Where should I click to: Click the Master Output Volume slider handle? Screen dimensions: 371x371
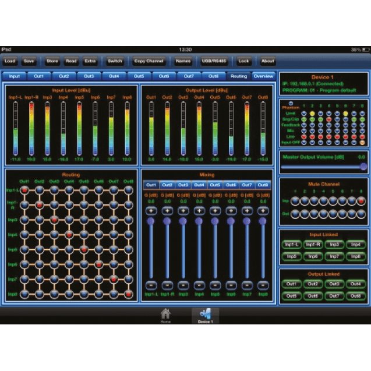click(363, 166)
